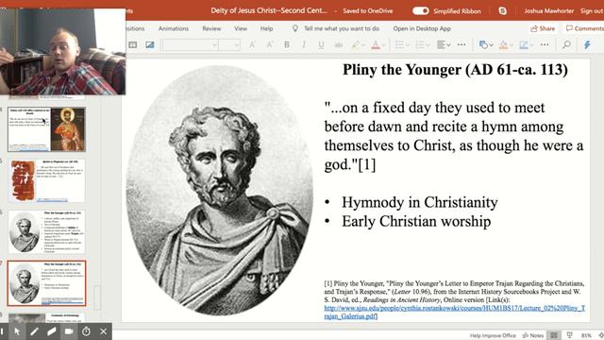Screen dimensions: 604x340
Task: Select the red papyrus slide thumbnail
Action: tap(46, 180)
